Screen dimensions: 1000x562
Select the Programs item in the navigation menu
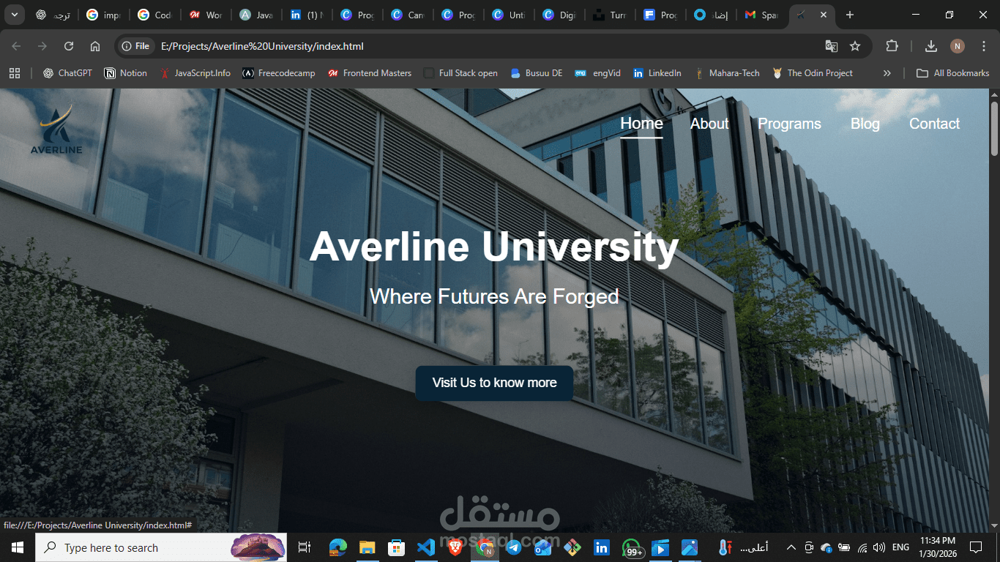[x=789, y=124]
